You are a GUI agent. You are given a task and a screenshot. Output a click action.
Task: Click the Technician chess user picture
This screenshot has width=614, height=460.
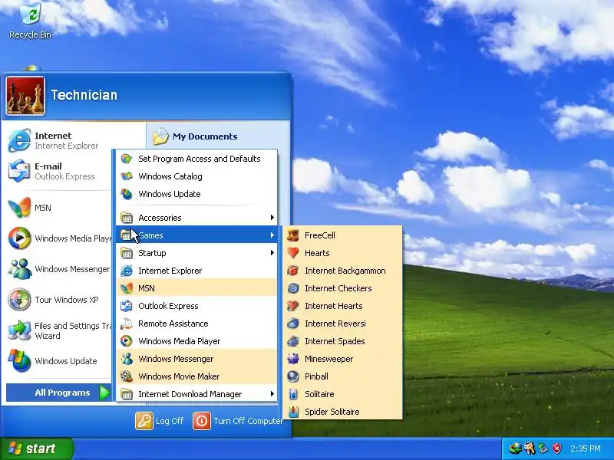point(25,96)
